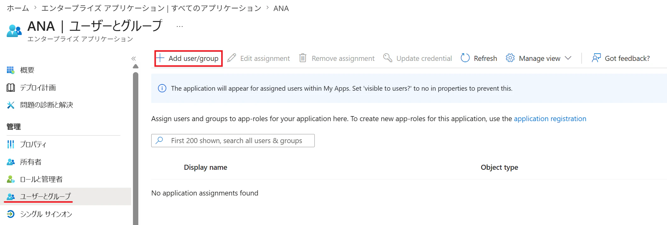667x225 pixels.
Task: Click the Refresh button label
Action: pyautogui.click(x=486, y=58)
